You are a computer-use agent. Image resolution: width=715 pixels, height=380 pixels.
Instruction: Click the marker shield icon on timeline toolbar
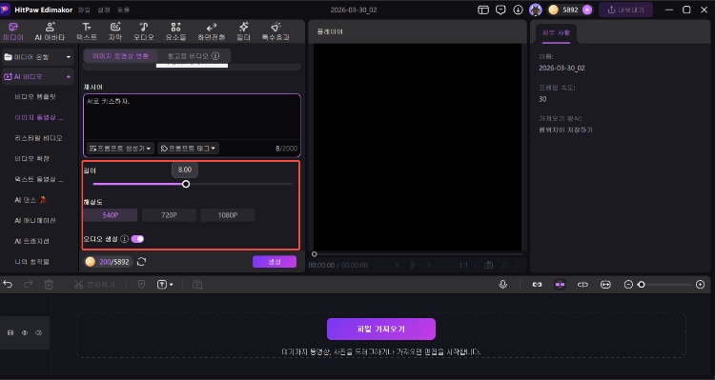(x=141, y=285)
